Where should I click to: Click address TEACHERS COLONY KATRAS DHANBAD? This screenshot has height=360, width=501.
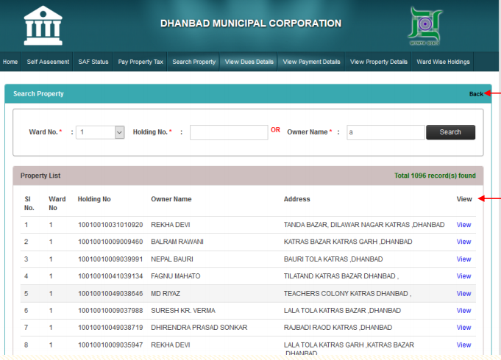click(x=348, y=294)
